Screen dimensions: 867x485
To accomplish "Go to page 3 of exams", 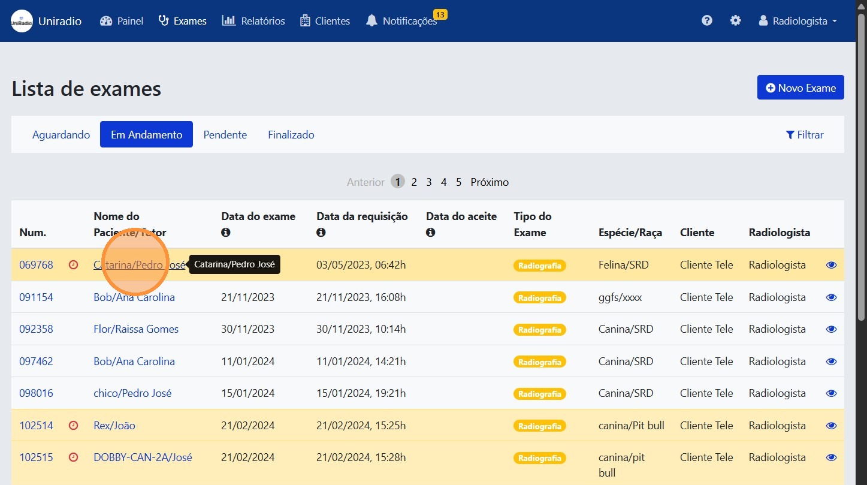I will tap(429, 182).
